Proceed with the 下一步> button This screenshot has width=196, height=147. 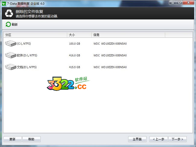coord(178,139)
